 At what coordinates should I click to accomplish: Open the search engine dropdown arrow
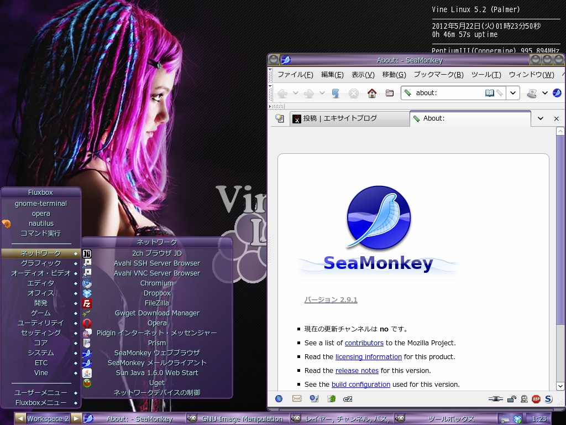click(x=544, y=93)
